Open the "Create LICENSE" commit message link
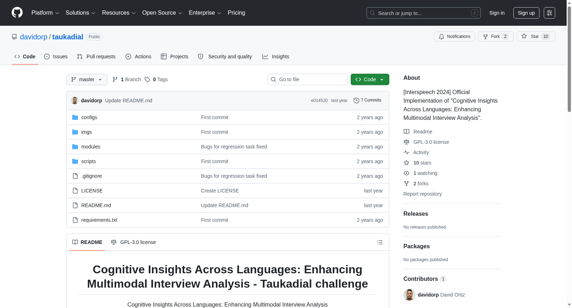Image resolution: width=572 pixels, height=308 pixels. click(220, 191)
